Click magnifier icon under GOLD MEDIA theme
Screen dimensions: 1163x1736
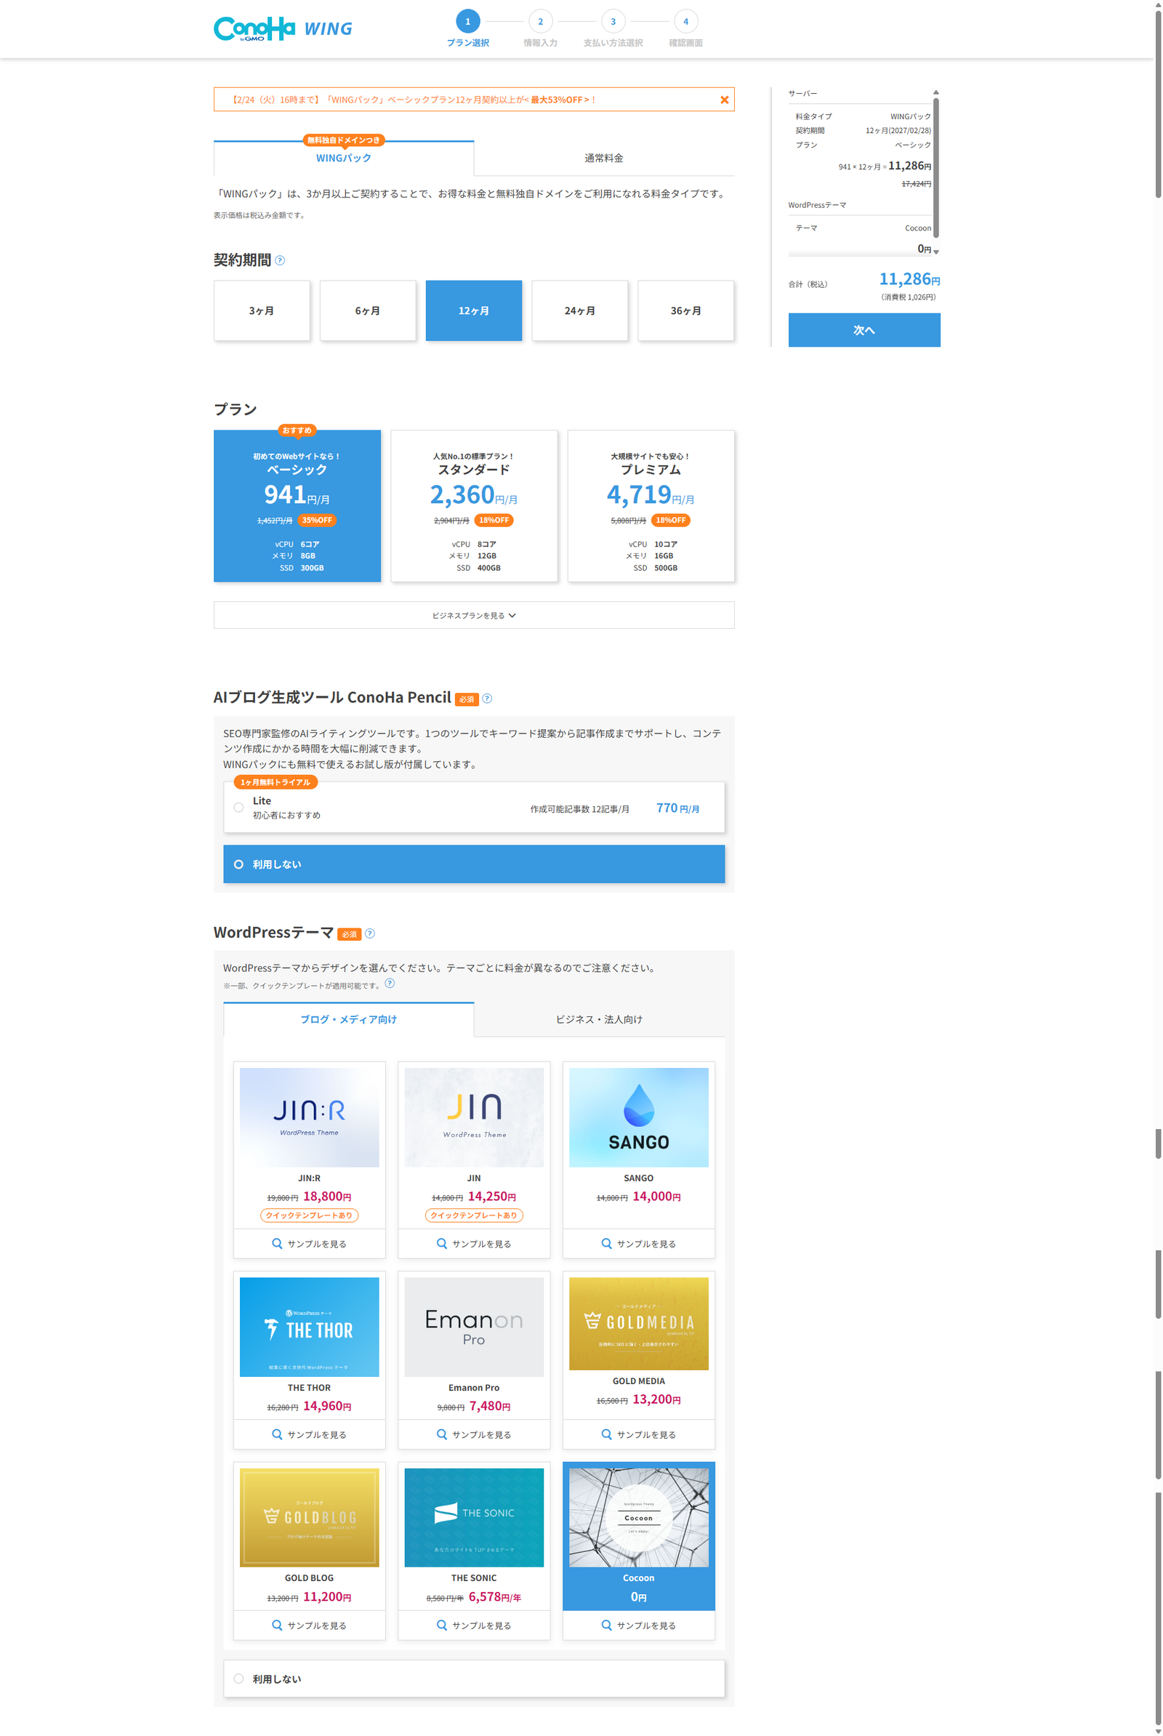pyautogui.click(x=606, y=1434)
